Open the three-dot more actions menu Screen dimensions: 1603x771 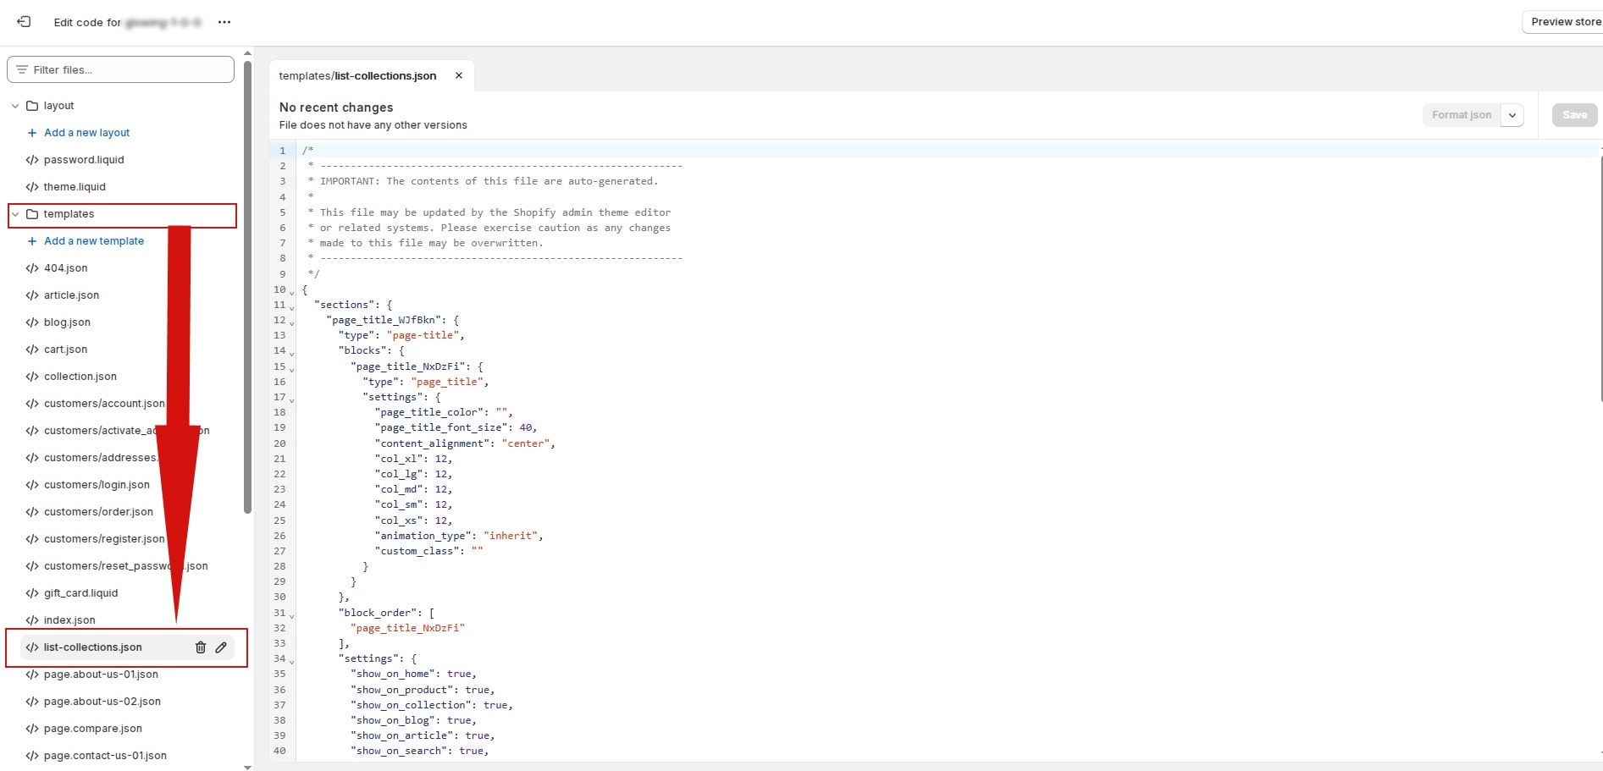pyautogui.click(x=224, y=22)
